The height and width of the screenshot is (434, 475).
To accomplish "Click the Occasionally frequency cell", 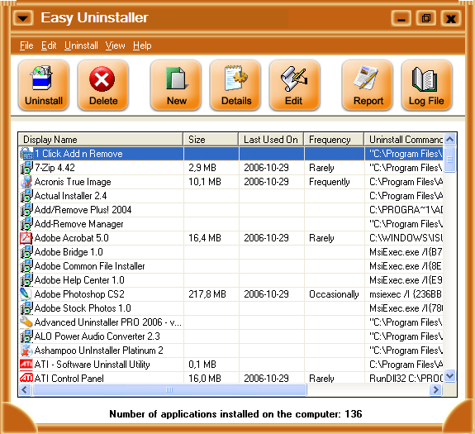I will tap(334, 294).
